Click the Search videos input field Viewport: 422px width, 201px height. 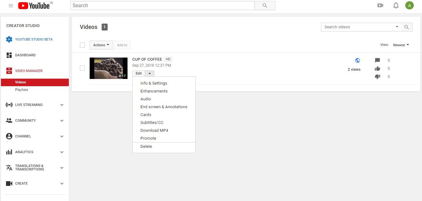(x=357, y=27)
